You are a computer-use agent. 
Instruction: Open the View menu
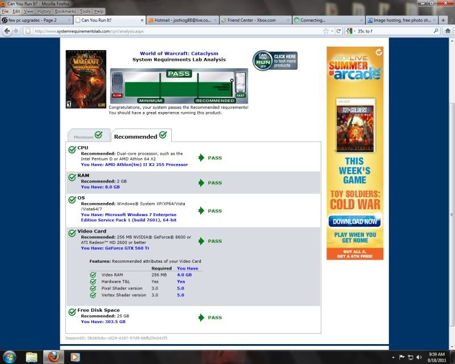tap(28, 11)
